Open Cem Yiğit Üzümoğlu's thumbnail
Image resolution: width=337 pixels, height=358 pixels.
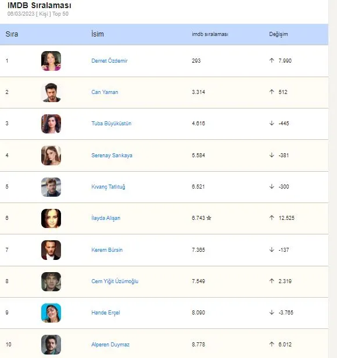(51, 281)
